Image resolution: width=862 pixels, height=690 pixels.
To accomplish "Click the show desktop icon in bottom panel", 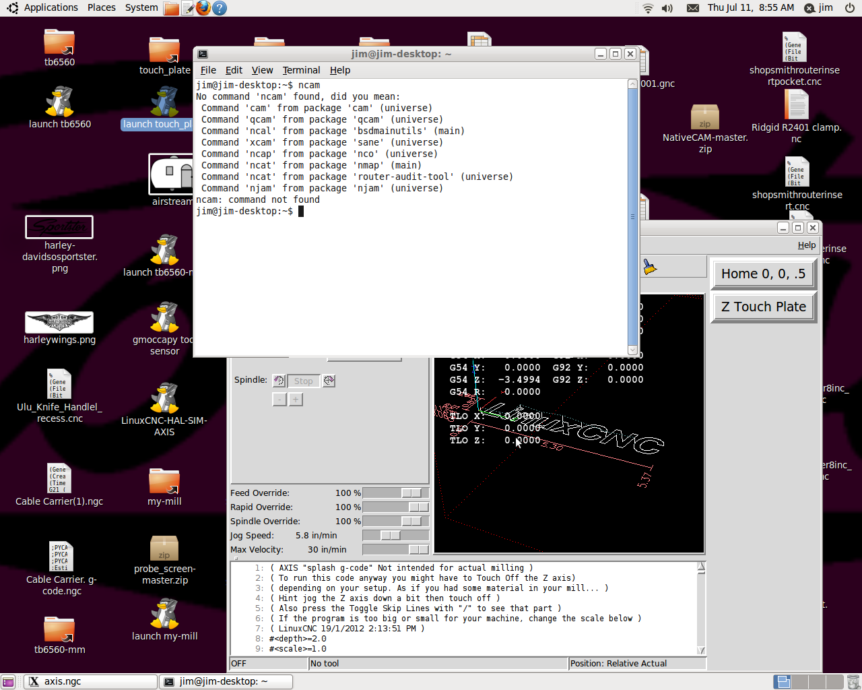I will point(8,681).
